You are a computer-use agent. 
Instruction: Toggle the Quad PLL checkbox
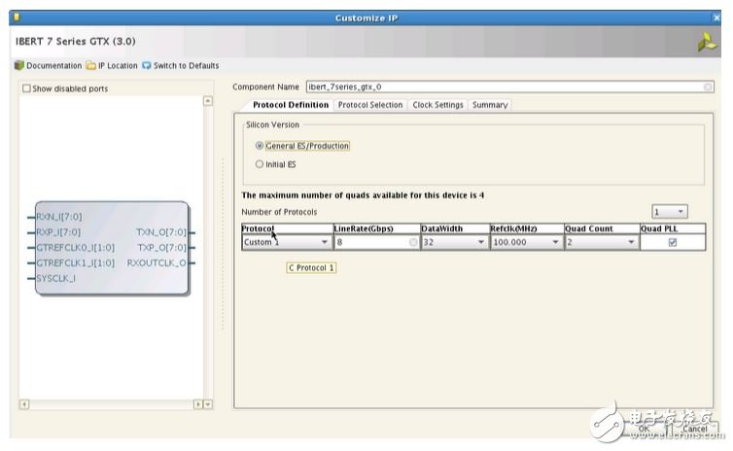[x=672, y=242]
